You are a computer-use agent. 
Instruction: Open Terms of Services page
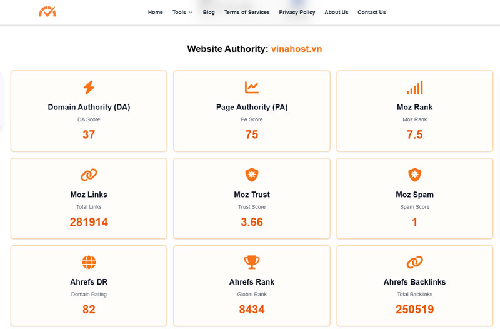coord(247,12)
